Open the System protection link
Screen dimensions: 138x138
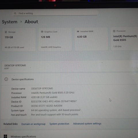click(59, 124)
